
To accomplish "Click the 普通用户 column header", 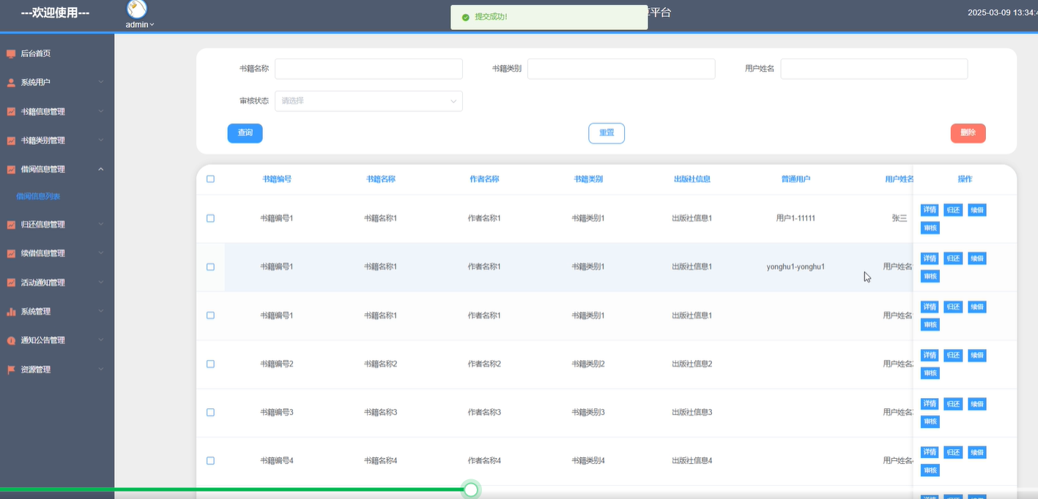I will (x=796, y=179).
